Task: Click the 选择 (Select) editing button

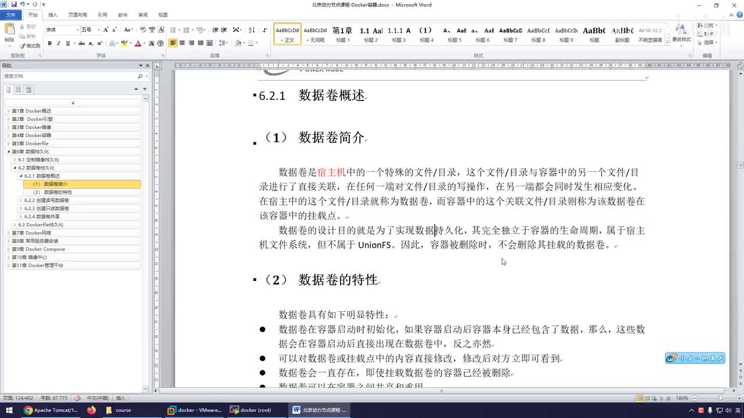Action: pos(708,42)
